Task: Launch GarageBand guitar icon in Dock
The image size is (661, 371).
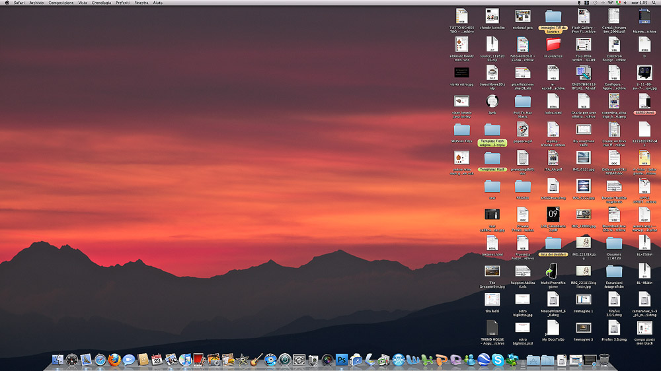Action: pos(256,360)
